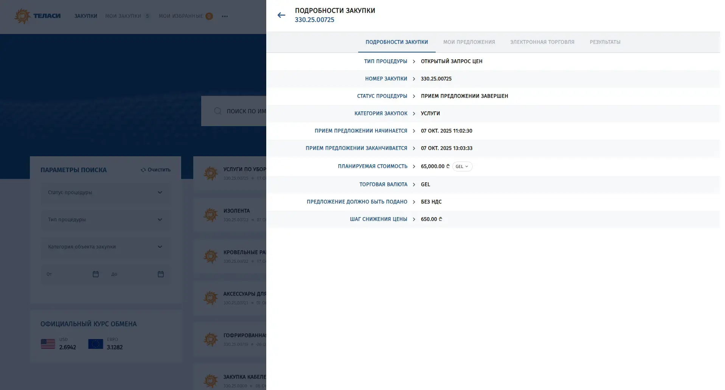The height and width of the screenshot is (390, 725).
Task: Change the GEL currency selector
Action: coord(462,166)
